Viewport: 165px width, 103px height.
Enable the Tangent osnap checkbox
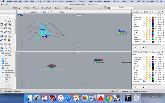pos(3,75)
